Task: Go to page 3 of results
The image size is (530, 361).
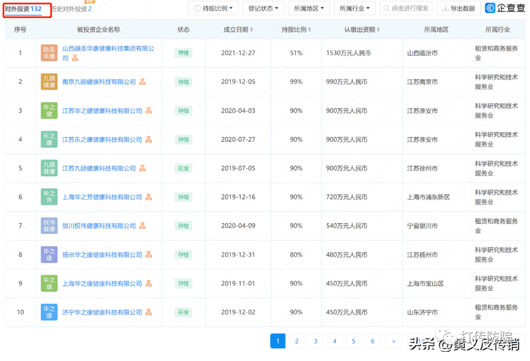Action: [x=316, y=341]
